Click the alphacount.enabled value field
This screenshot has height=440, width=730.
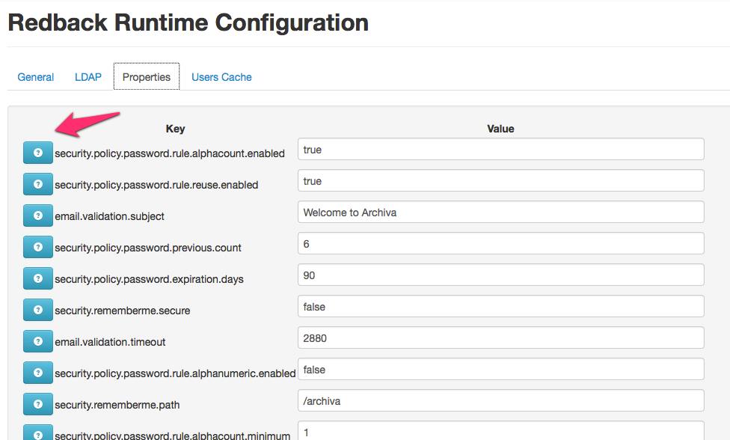500,150
